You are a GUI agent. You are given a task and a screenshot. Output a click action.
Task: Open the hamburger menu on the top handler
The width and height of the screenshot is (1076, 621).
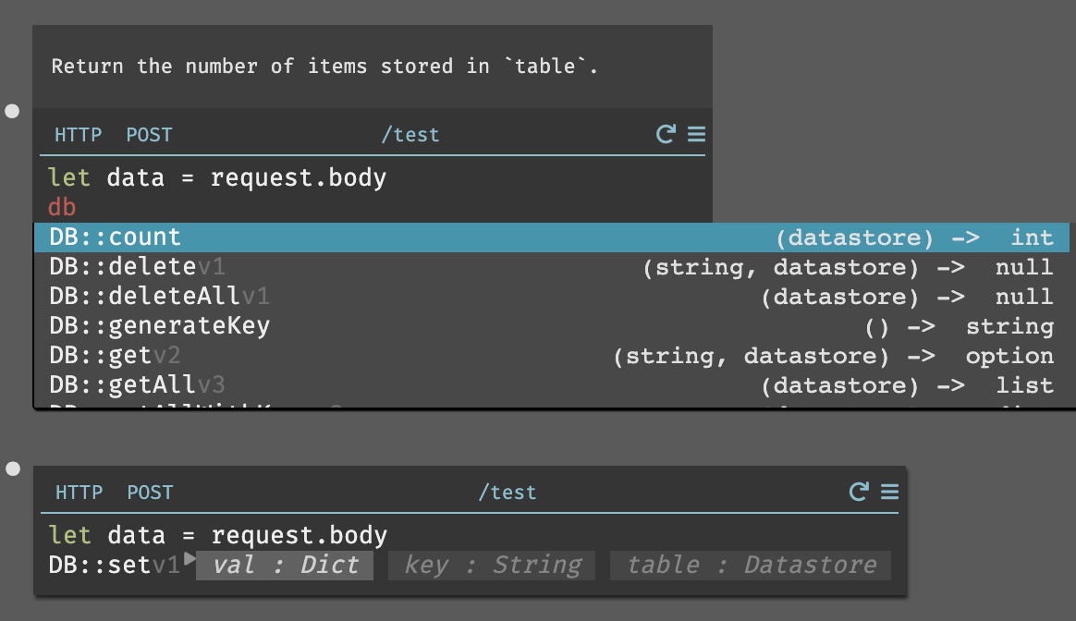point(696,135)
